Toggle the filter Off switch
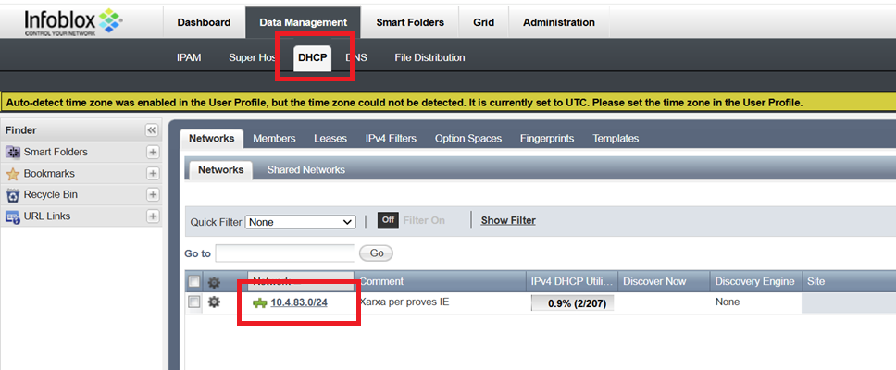This screenshot has height=370, width=896. coord(388,220)
